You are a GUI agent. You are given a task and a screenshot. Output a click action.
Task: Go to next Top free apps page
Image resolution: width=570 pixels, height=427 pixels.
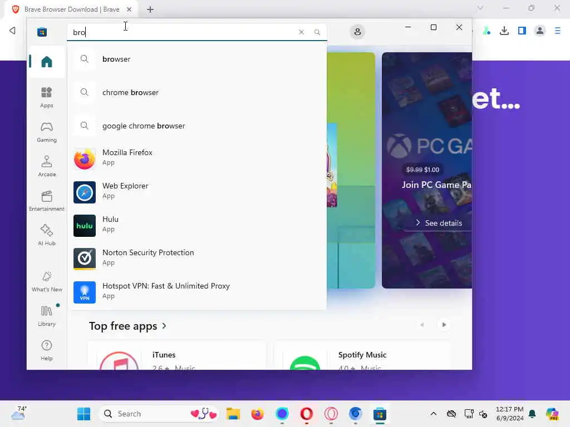[x=444, y=325]
